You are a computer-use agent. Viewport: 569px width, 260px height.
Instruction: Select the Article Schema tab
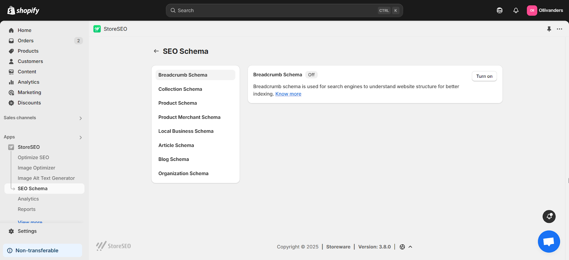click(195, 145)
